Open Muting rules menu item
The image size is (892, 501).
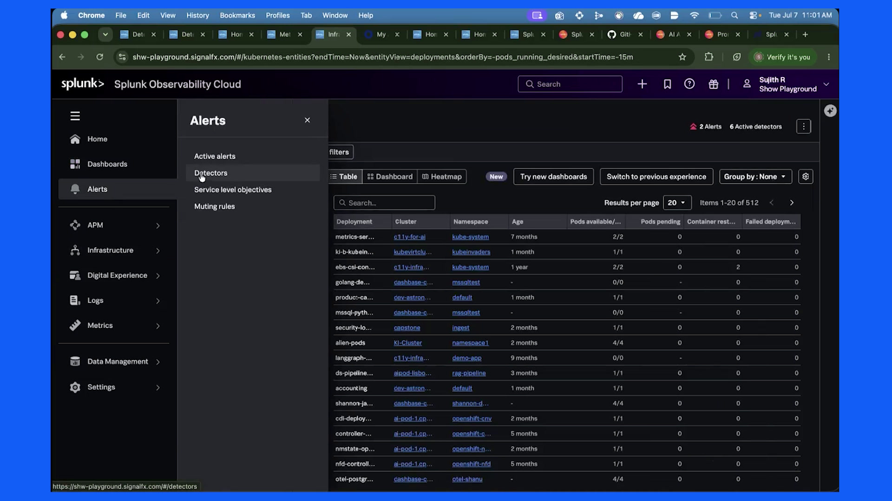(215, 206)
